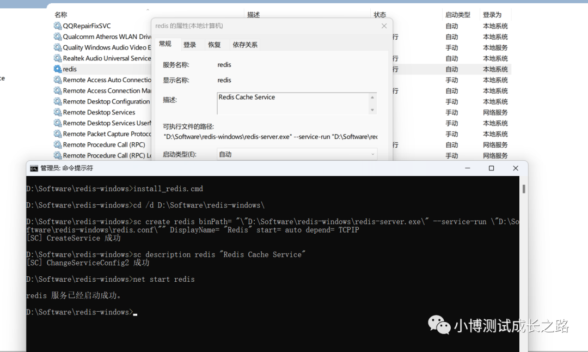Select the redis service name
Screen dimensions: 588x352
click(70, 69)
